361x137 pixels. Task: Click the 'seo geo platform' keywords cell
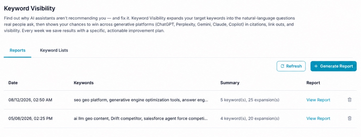click(x=141, y=100)
